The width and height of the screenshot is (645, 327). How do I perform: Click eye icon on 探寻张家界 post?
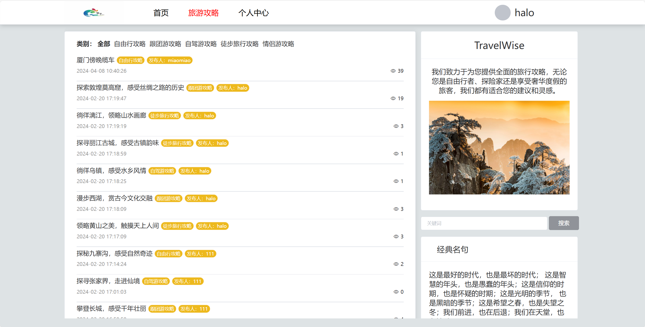396,292
